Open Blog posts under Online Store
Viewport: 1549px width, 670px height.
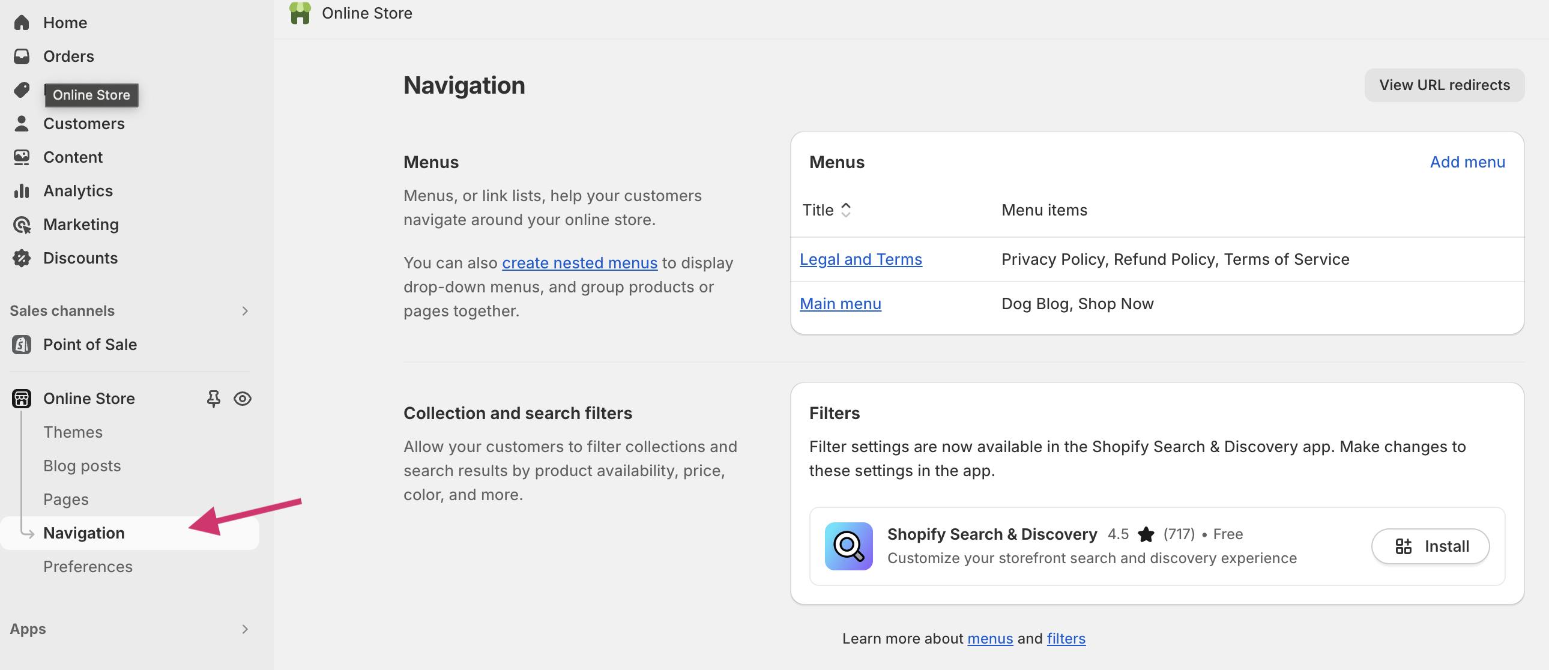point(82,466)
